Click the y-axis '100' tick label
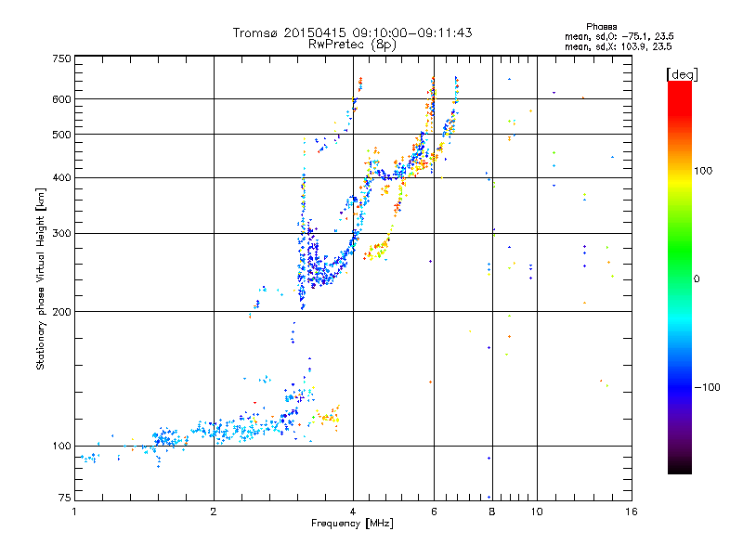 coord(61,447)
